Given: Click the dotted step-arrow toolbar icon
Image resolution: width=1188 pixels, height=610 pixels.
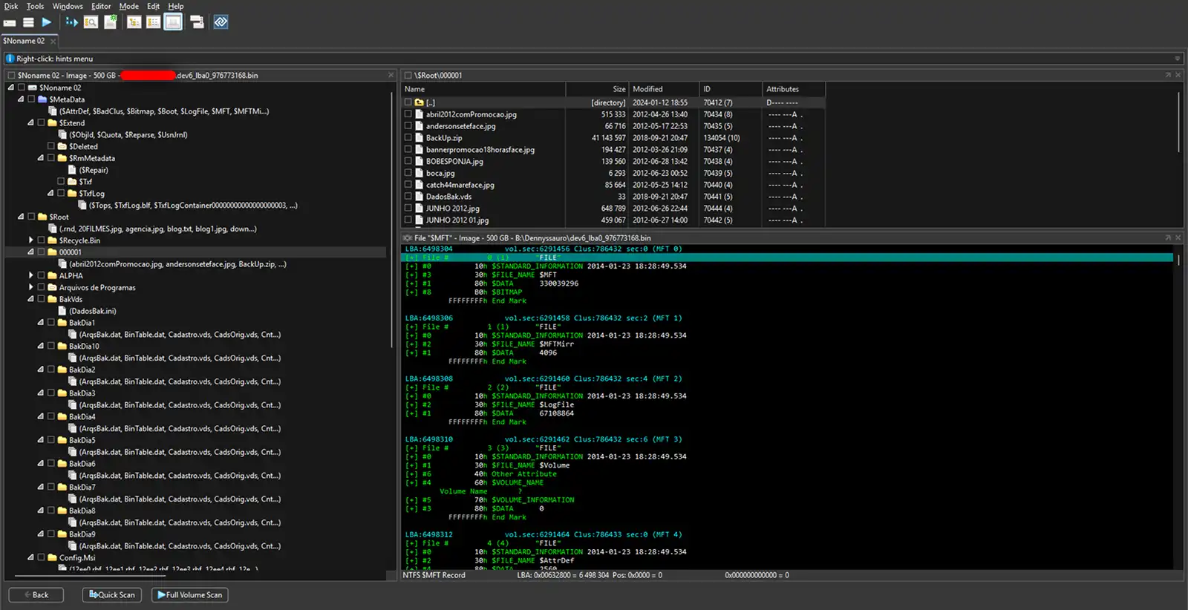Looking at the screenshot, I should (x=71, y=22).
